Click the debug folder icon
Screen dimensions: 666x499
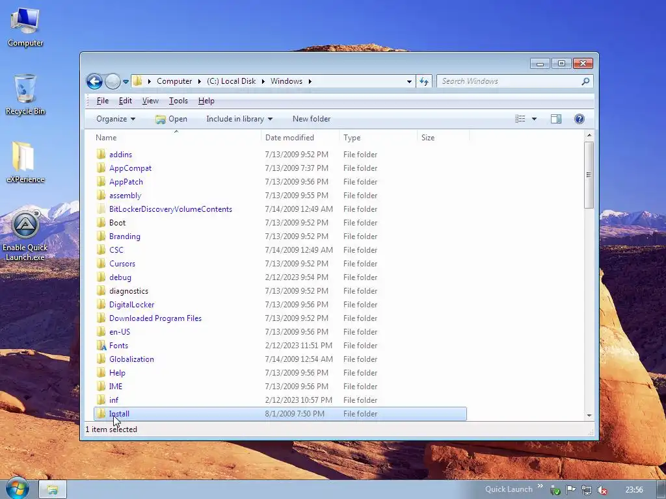[101, 277]
